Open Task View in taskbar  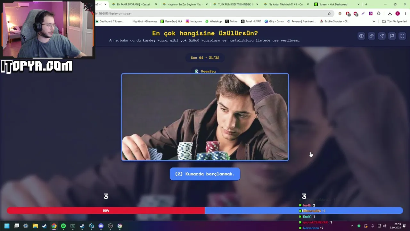click(x=17, y=226)
